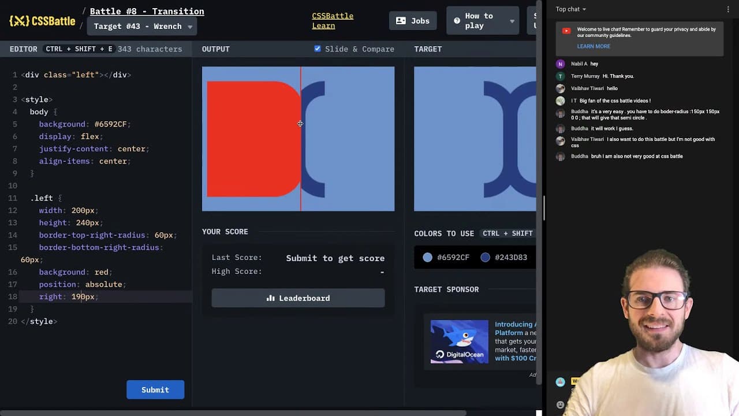739x416 pixels.
Task: Open the Jobs page button
Action: coord(413,21)
